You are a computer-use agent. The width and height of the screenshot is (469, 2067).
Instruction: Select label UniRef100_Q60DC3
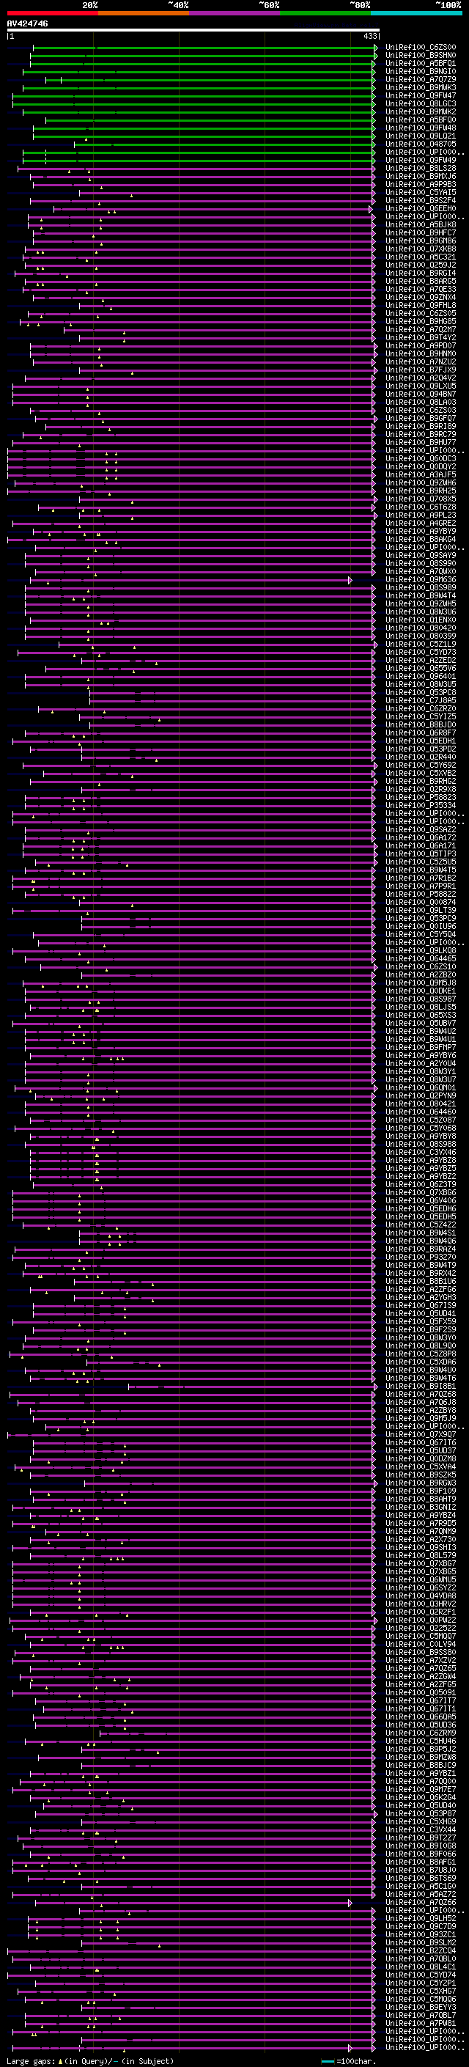point(421,459)
